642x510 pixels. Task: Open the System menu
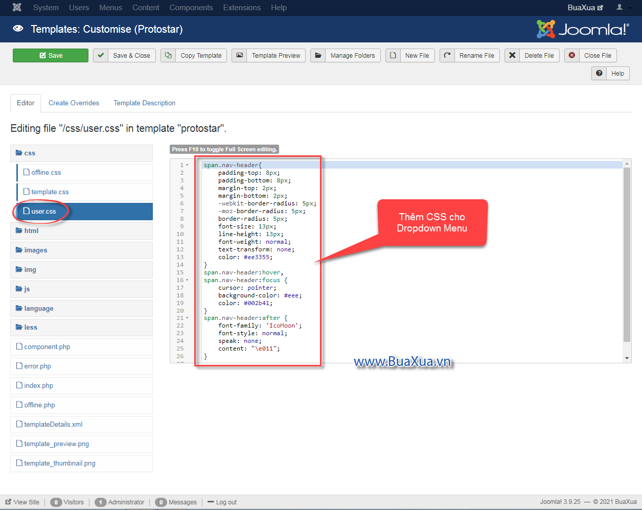tap(46, 8)
